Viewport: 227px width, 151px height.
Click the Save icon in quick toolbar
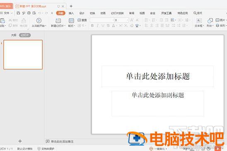coord(18,13)
